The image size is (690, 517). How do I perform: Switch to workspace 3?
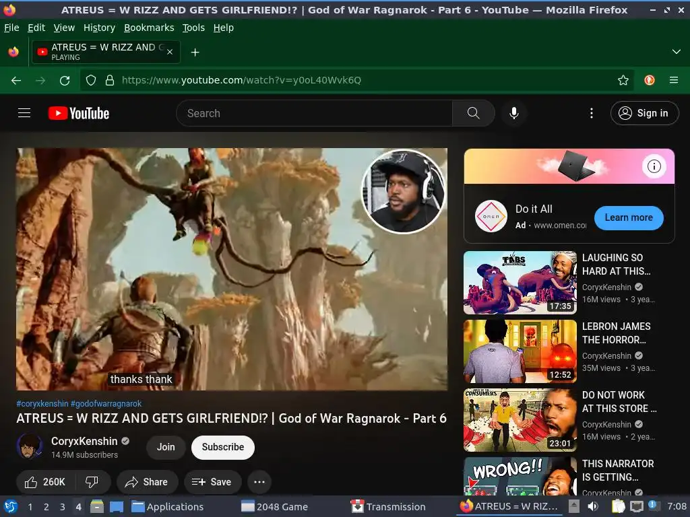click(63, 507)
